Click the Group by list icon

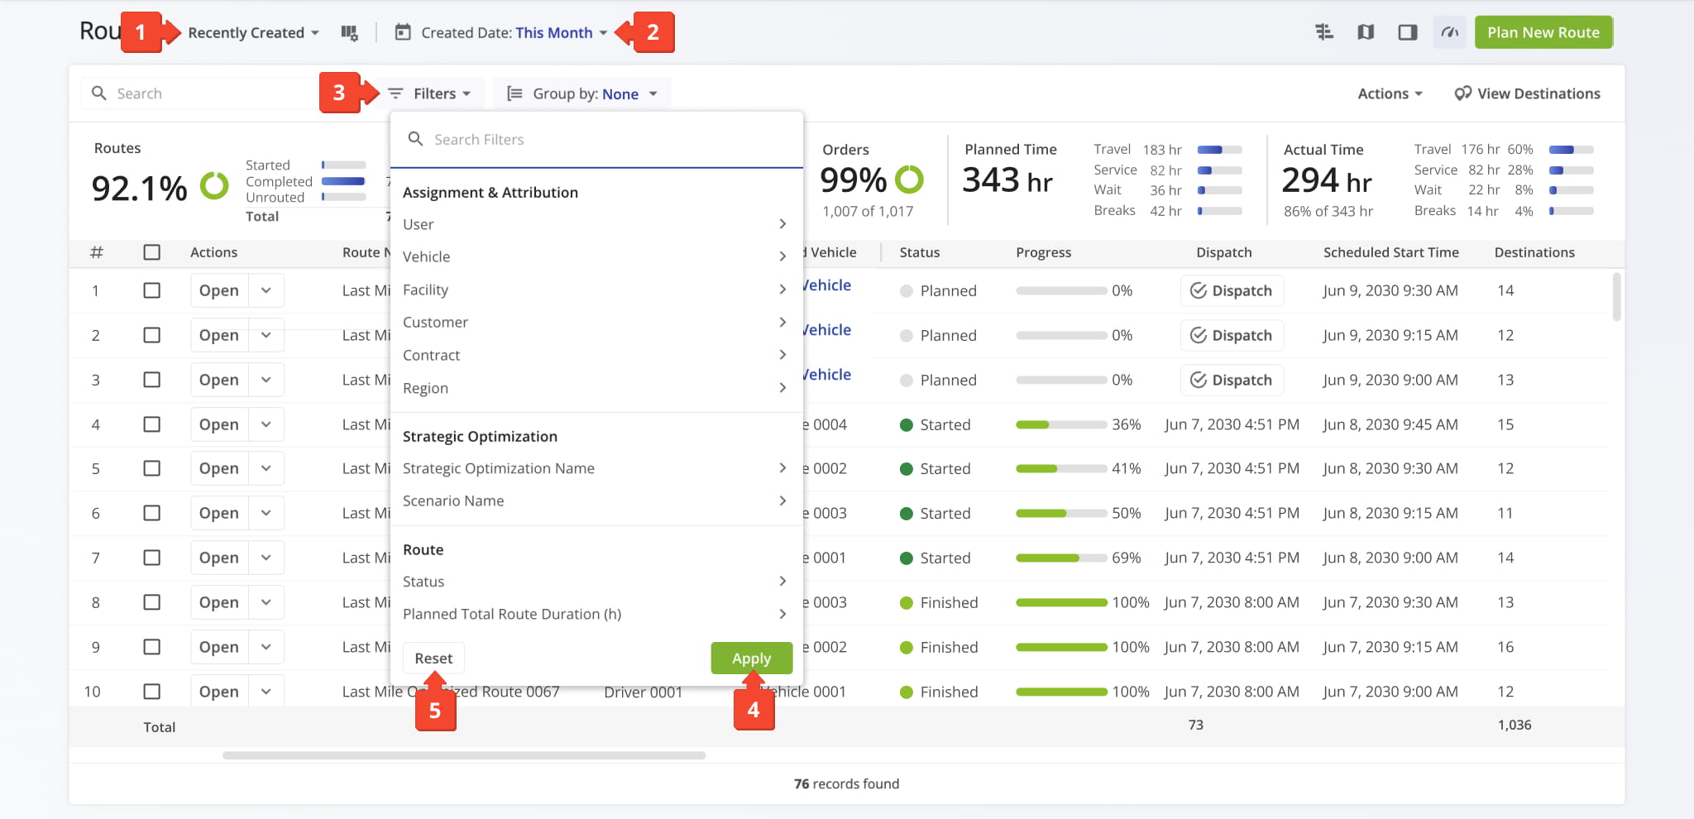tap(514, 93)
